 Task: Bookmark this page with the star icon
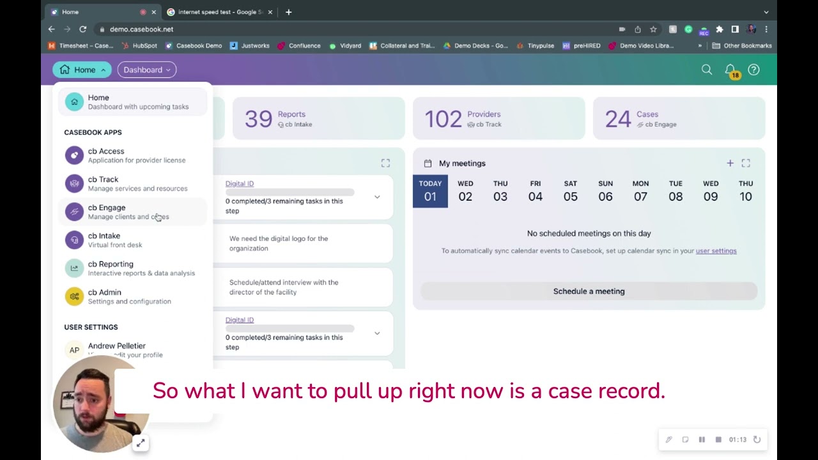coord(653,29)
